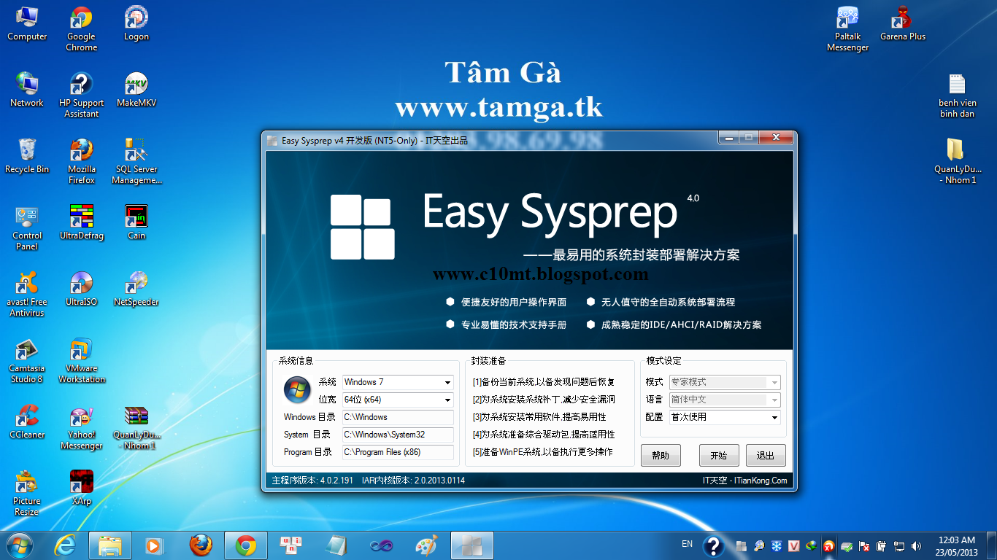Click the [3]为系统安装常用软件 step text

pos(539,417)
